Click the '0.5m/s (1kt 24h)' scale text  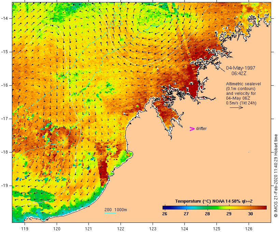(x=241, y=103)
